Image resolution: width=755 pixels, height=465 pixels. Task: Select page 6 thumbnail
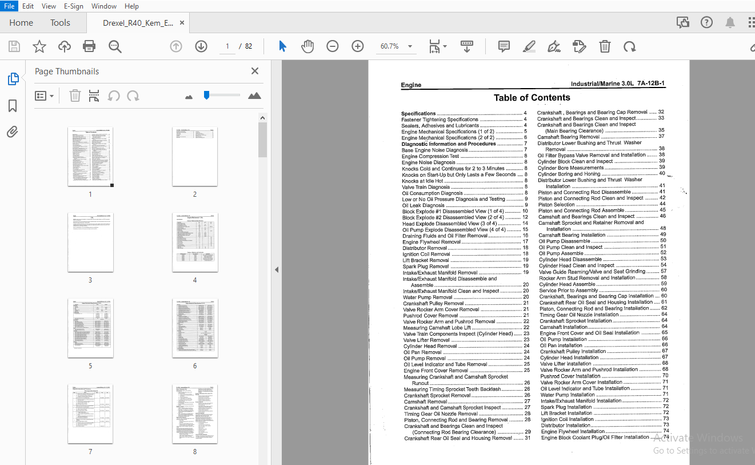195,328
